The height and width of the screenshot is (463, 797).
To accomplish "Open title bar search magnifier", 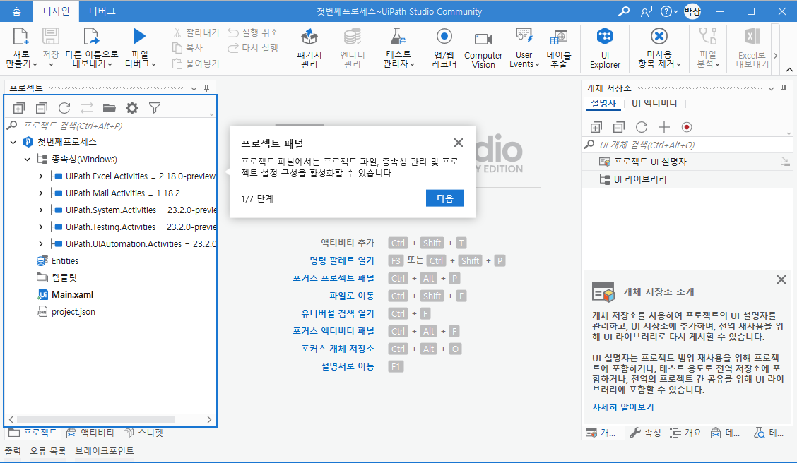I will coord(624,11).
